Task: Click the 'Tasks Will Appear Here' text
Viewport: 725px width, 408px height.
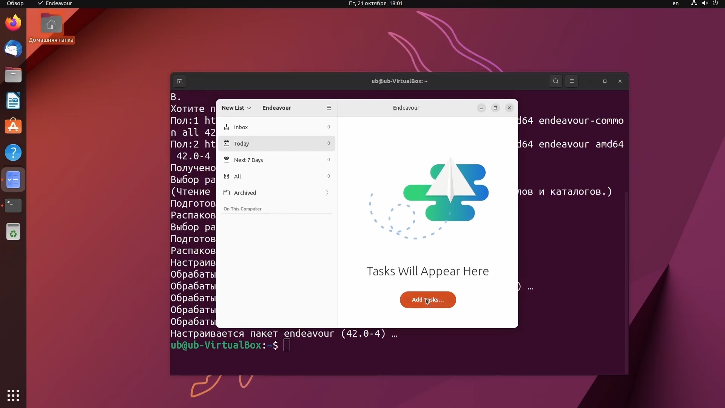Action: point(428,271)
